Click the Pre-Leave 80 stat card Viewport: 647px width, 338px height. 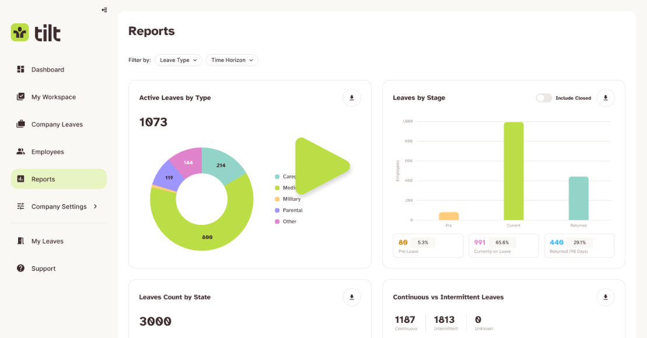click(x=428, y=246)
